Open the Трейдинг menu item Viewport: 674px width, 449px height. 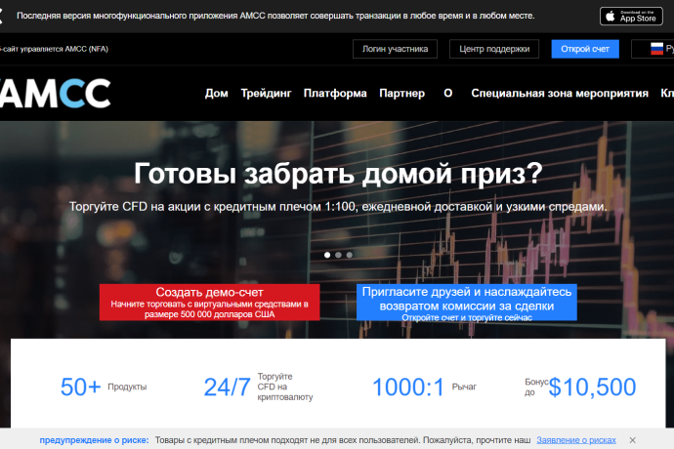tap(266, 94)
